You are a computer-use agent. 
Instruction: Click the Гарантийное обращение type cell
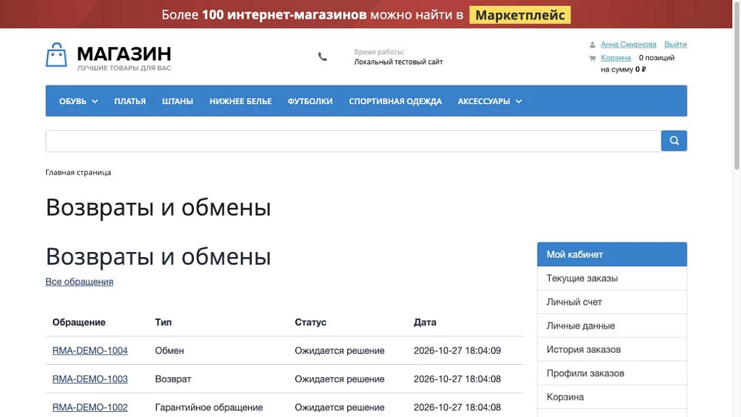209,408
